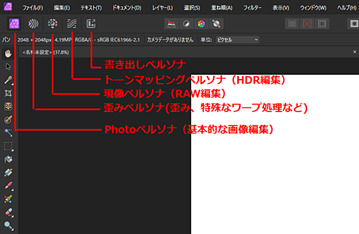Select the Zoom magnifier tool
The width and height of the screenshot is (359, 234).
click(x=8, y=225)
